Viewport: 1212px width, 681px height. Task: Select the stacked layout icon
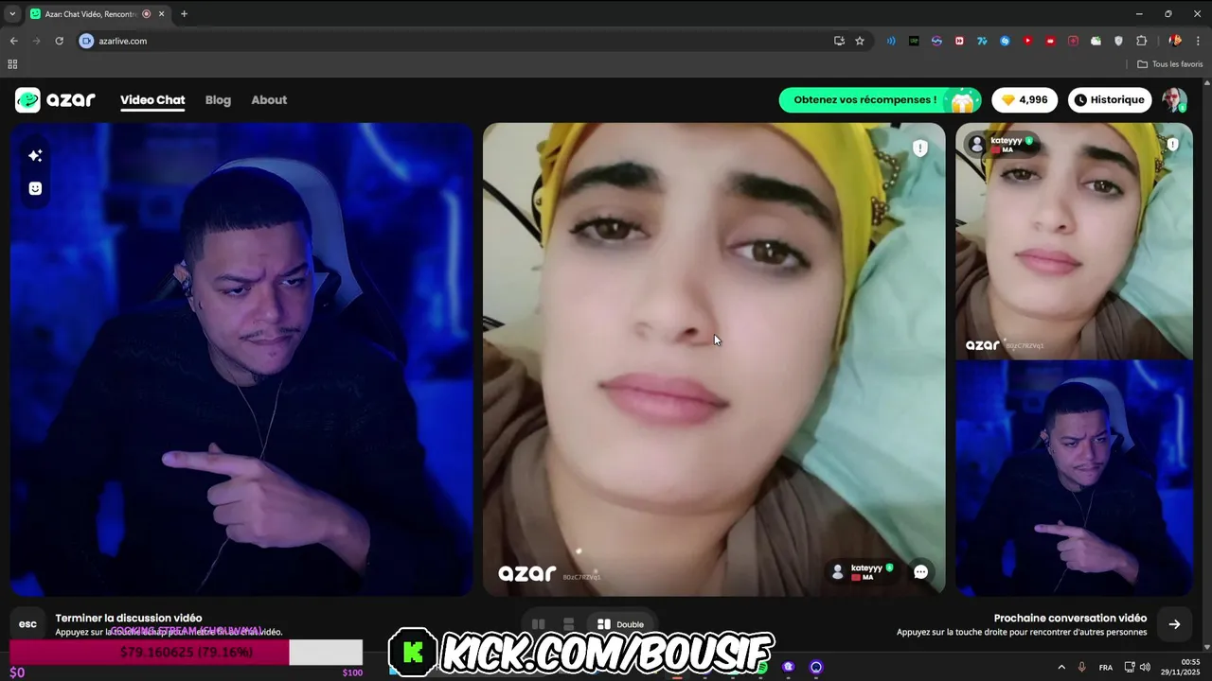568,624
